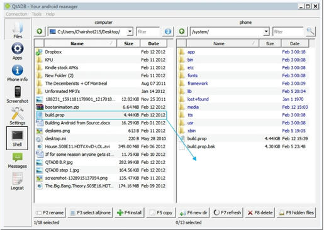Viewport: 324px width, 230px height.
Task: Select the fonts folder on phone
Action: (243, 75)
